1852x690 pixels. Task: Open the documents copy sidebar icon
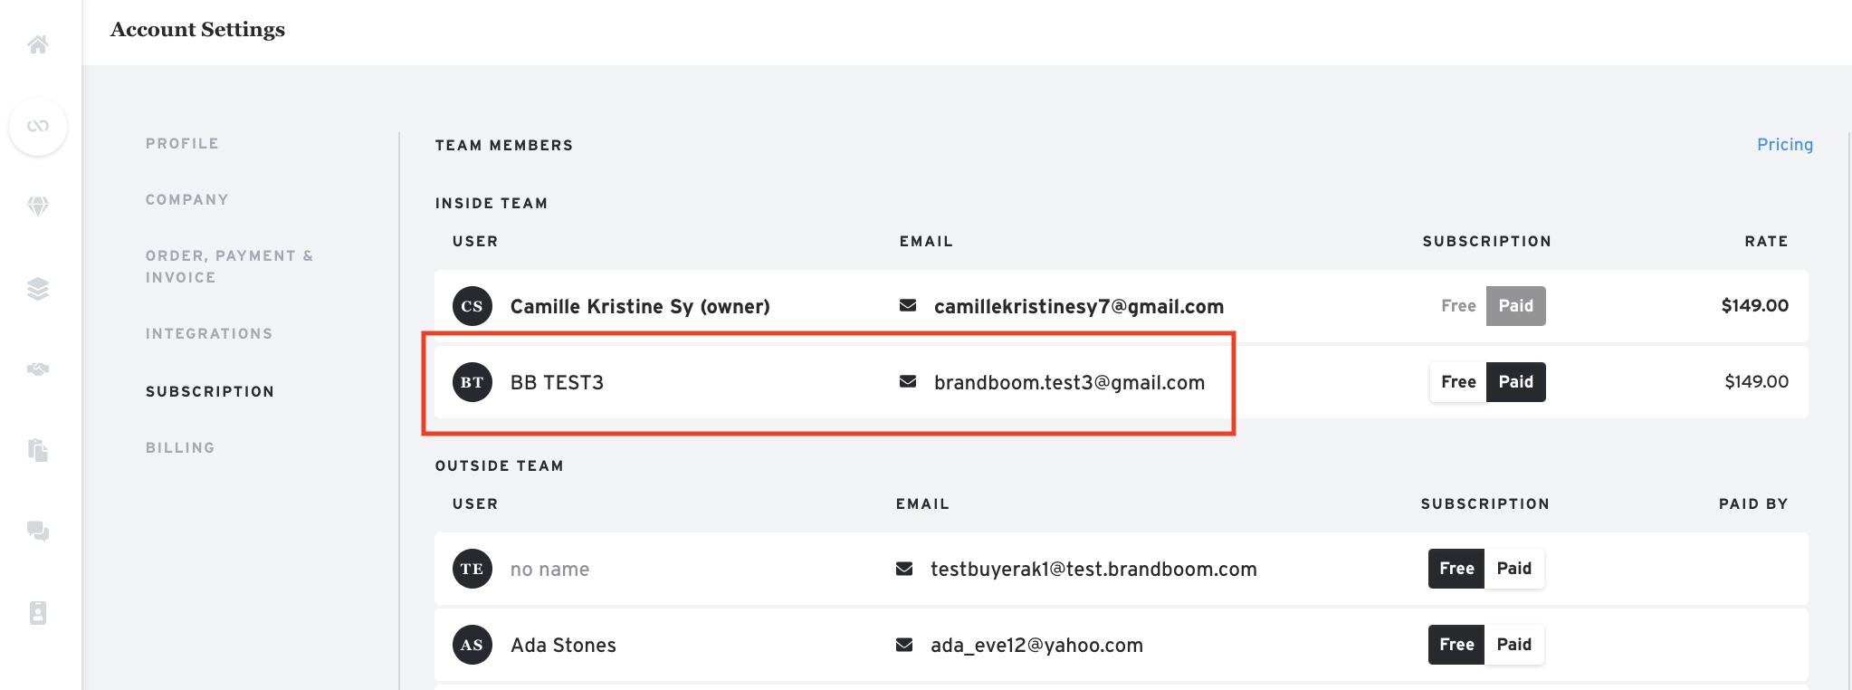(x=38, y=450)
